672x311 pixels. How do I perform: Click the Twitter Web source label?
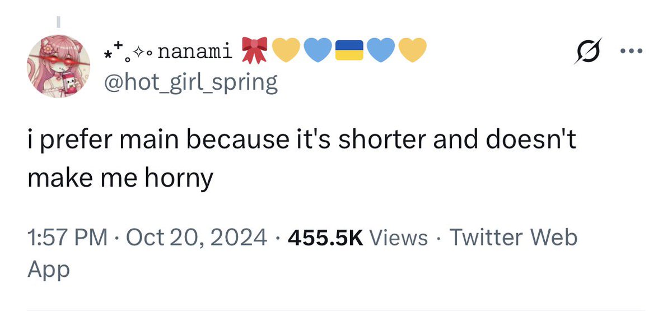512,238
